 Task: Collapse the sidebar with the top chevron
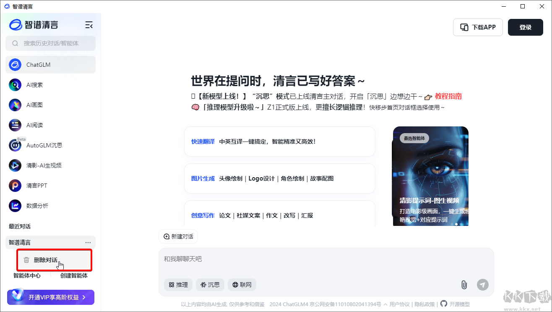click(89, 25)
